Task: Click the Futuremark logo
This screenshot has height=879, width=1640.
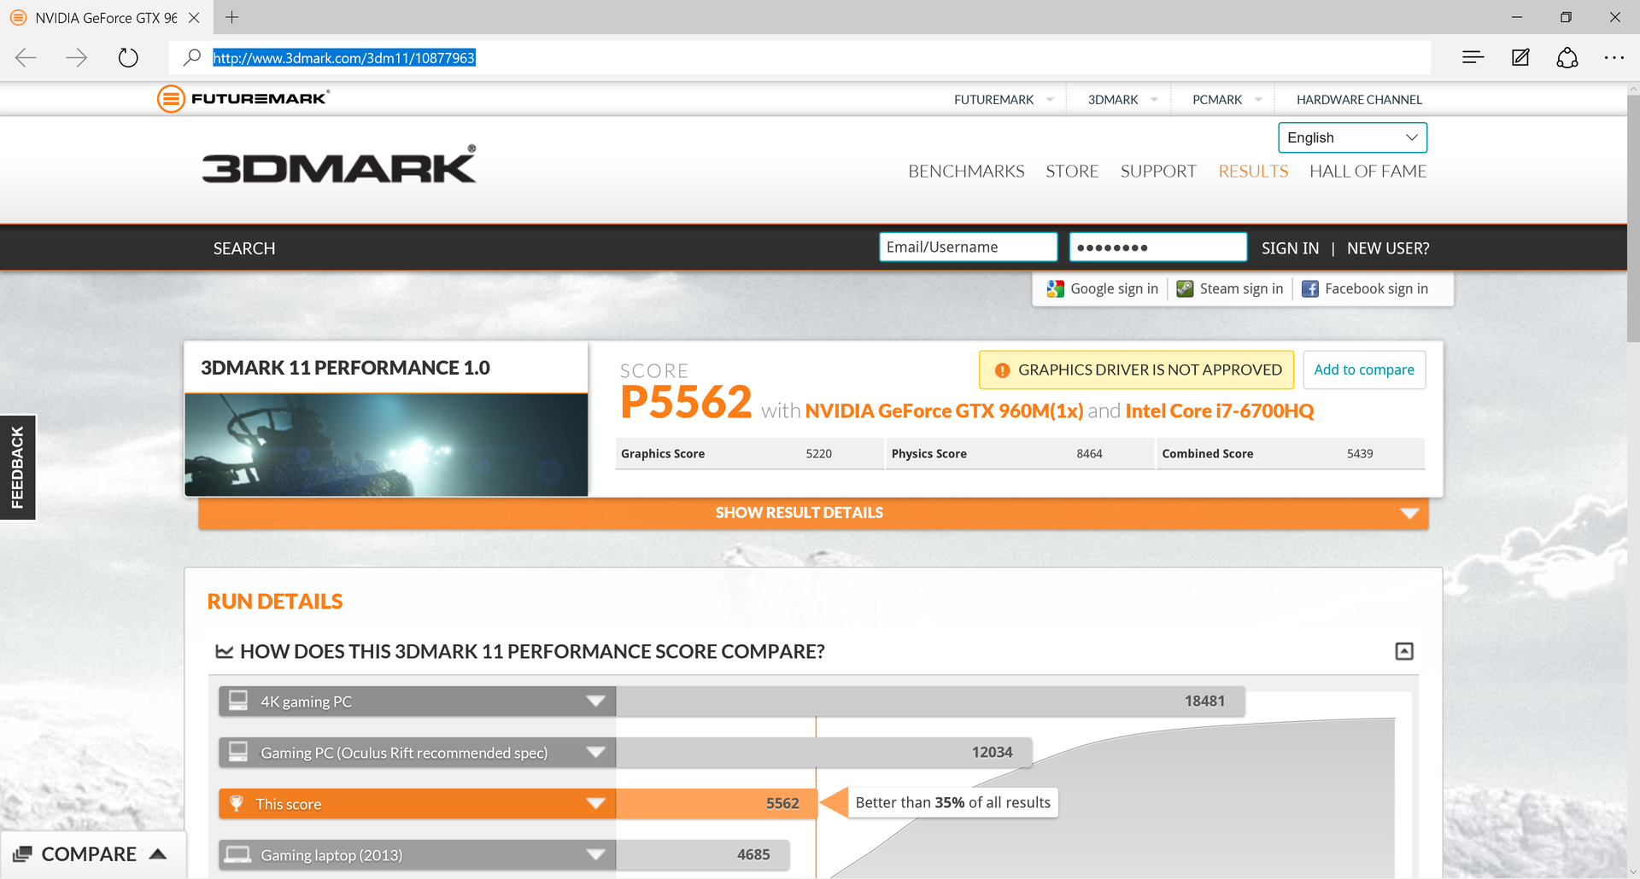Action: tap(243, 99)
